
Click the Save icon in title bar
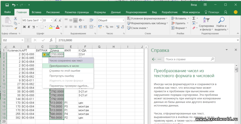pyautogui.click(x=7, y=5)
